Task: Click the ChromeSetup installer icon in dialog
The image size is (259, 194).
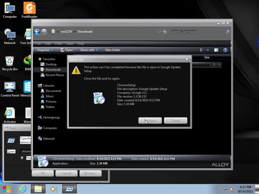Action: coord(99,98)
